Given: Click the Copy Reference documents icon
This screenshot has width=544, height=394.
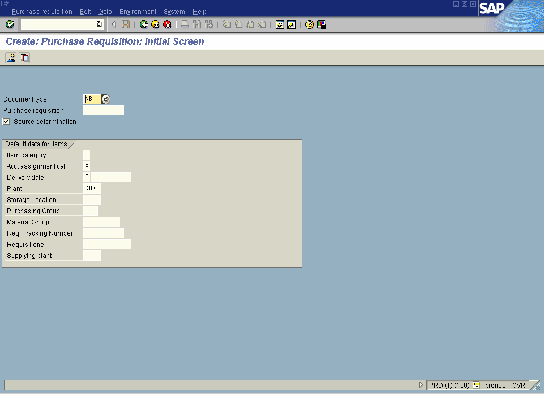Looking at the screenshot, I should [x=24, y=57].
